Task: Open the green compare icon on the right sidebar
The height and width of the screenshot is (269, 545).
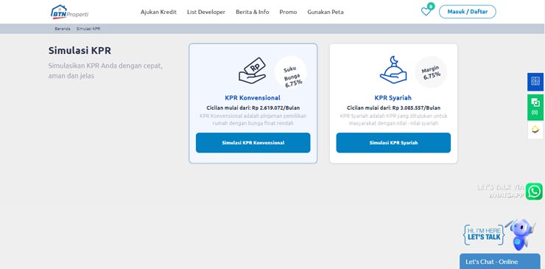Action: 535,107
